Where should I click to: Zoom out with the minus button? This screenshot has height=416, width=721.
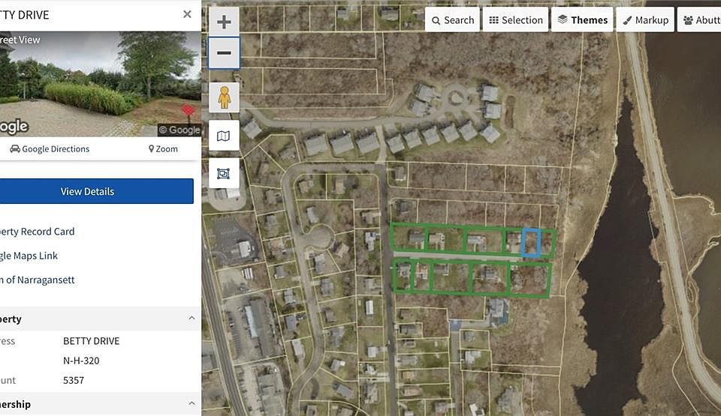click(224, 52)
